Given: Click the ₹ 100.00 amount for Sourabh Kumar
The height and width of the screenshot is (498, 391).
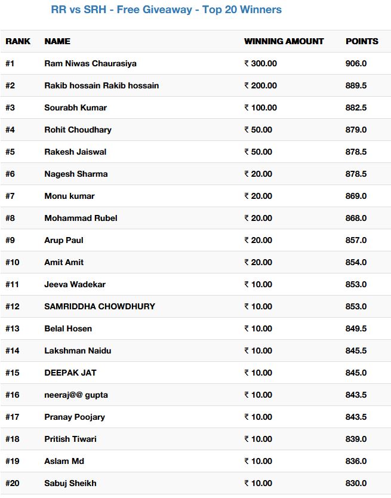Looking at the screenshot, I should (260, 107).
